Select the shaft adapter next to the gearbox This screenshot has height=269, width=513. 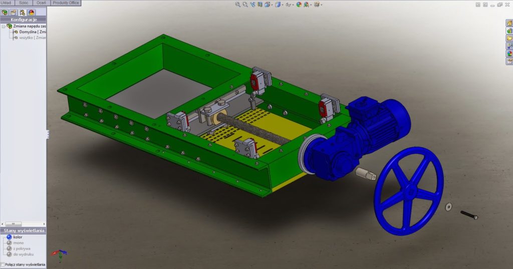point(366,173)
